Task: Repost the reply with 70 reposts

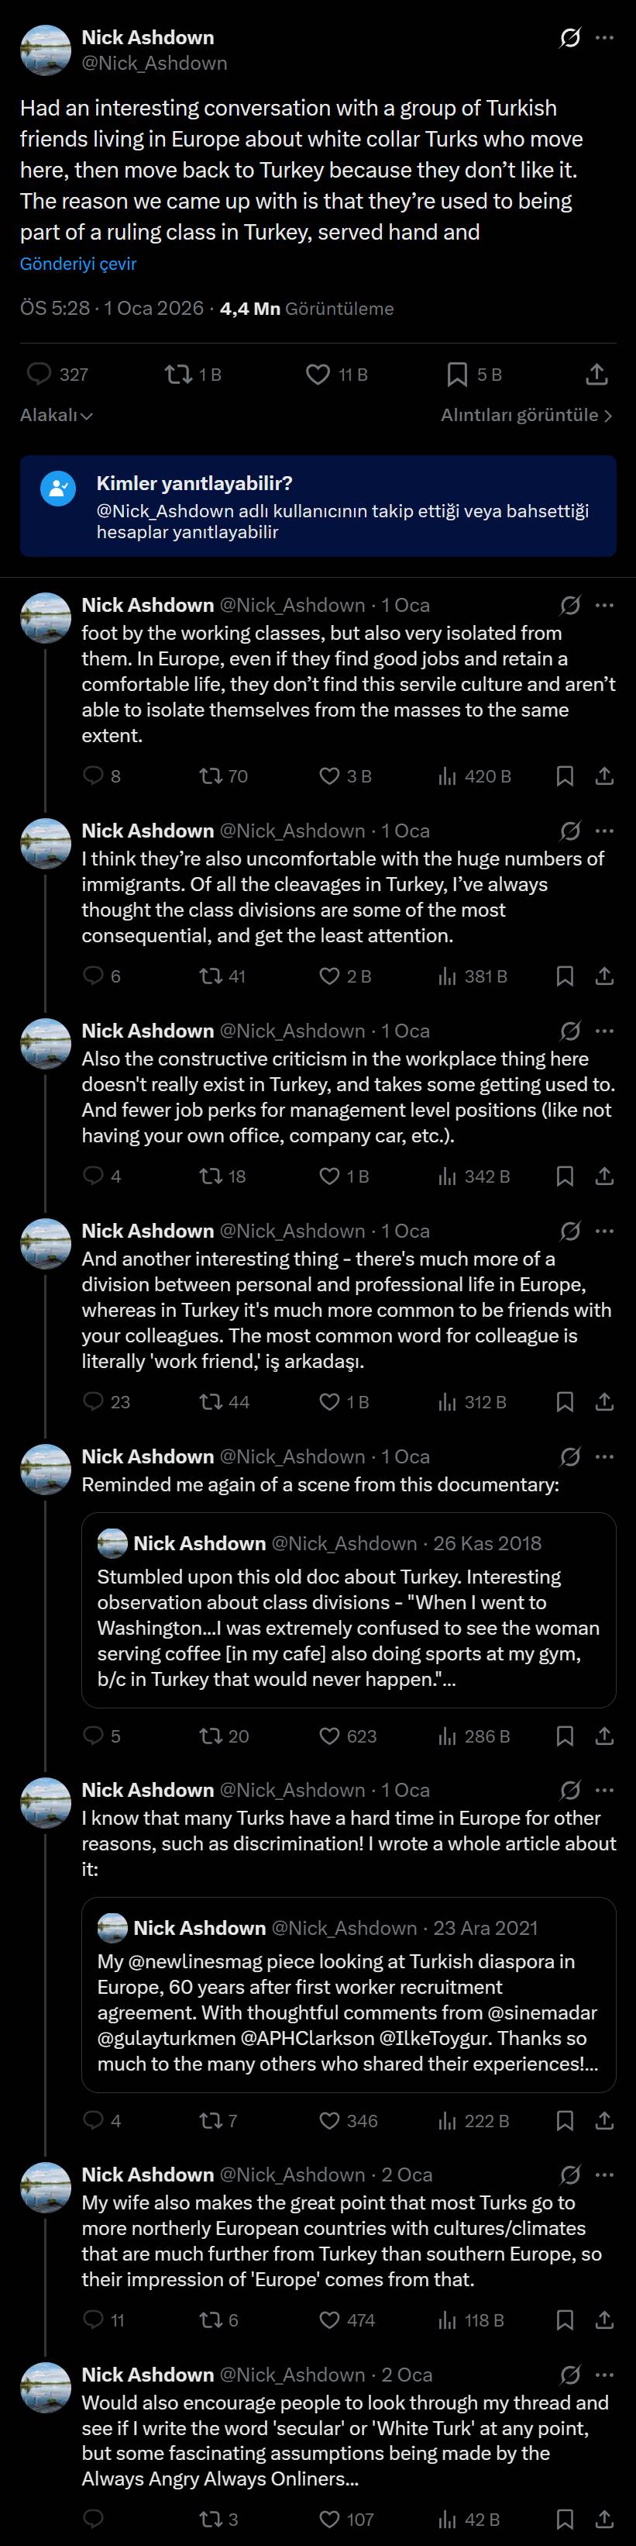Action: click(211, 776)
